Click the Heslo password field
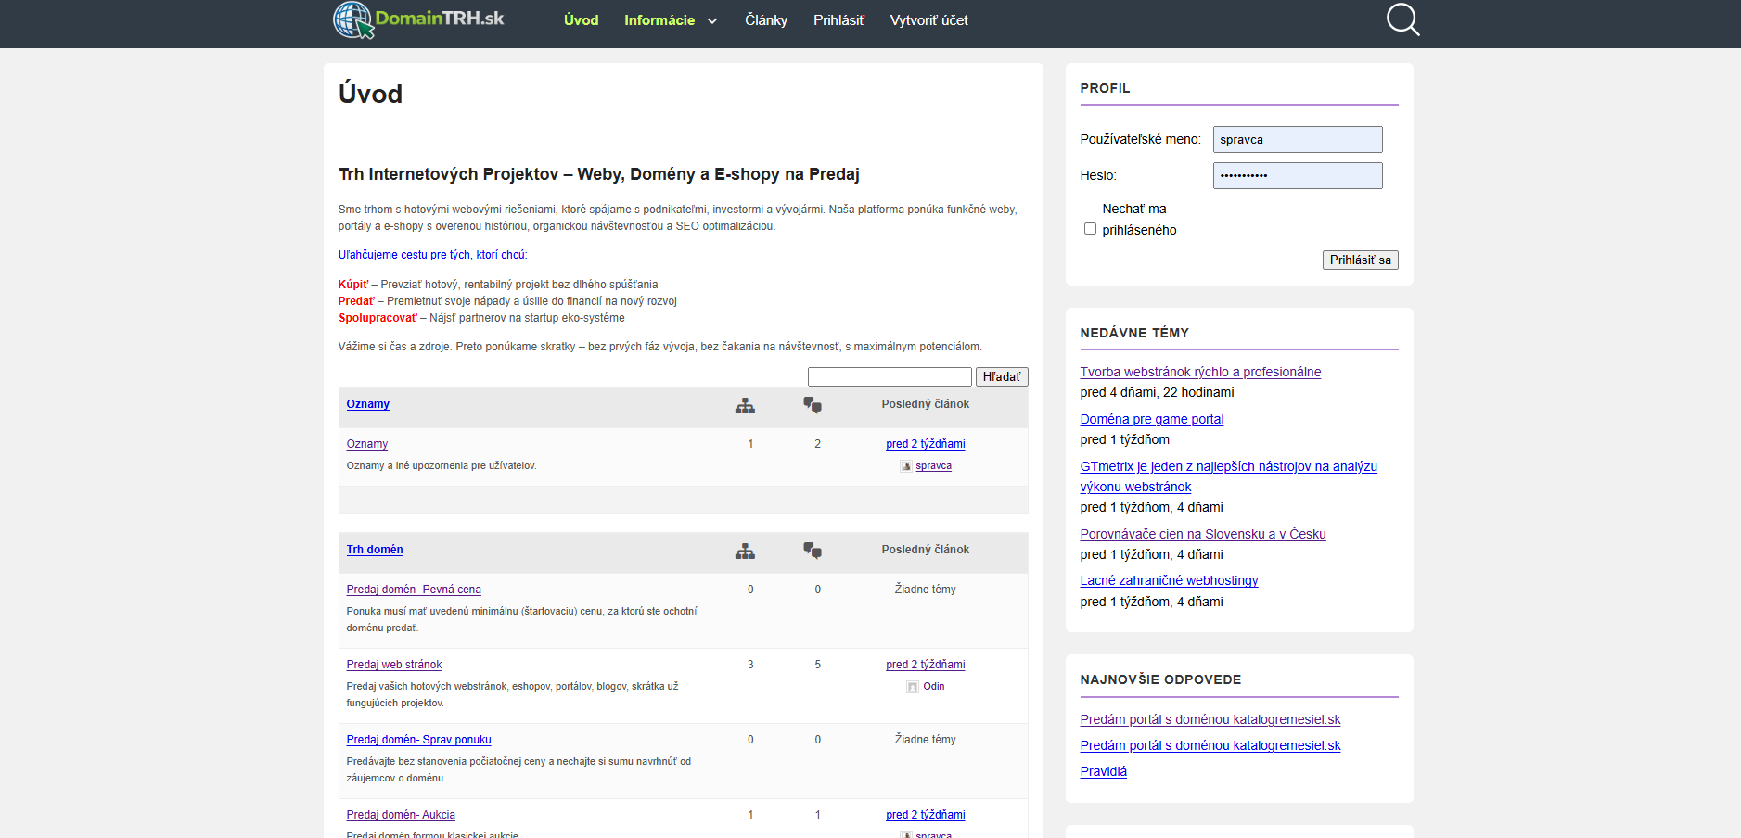 (1297, 175)
